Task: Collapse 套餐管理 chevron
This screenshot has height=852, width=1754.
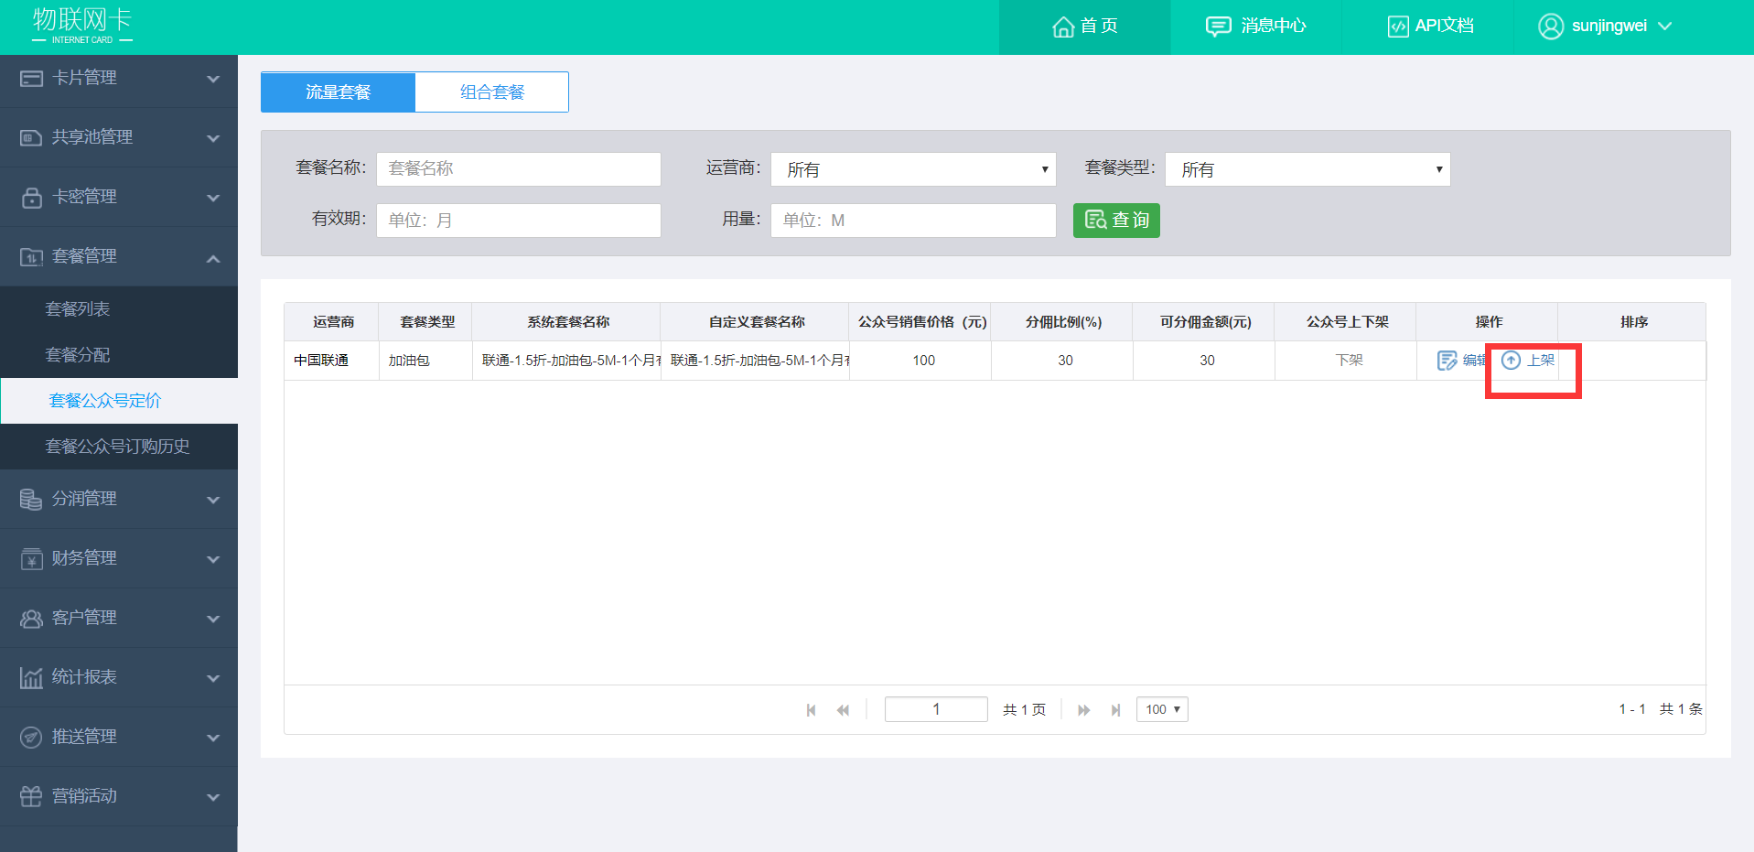Action: coord(213,259)
